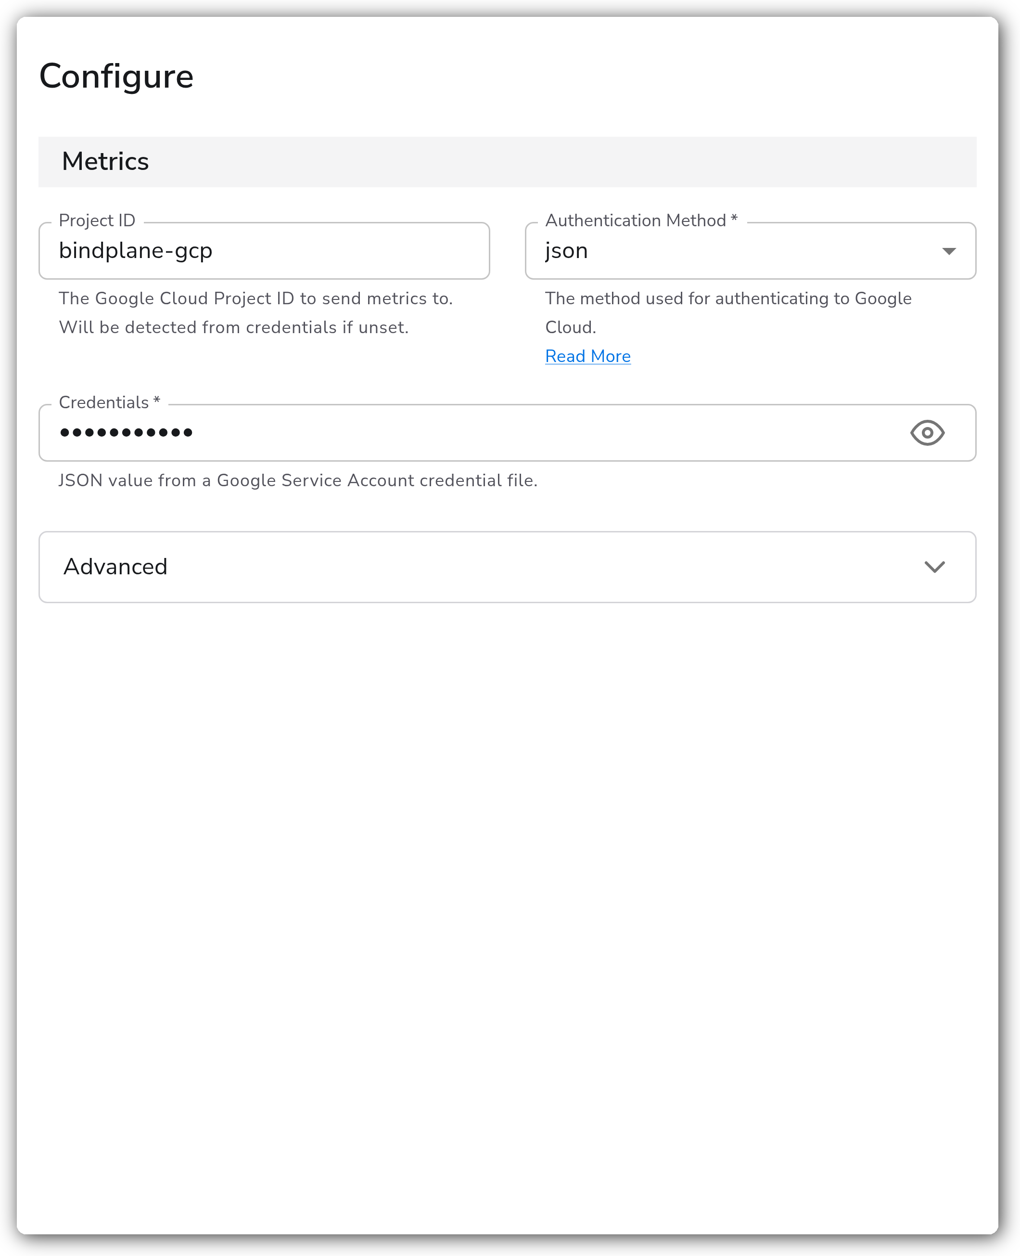
Task: Expand the Advanced section
Action: point(507,567)
